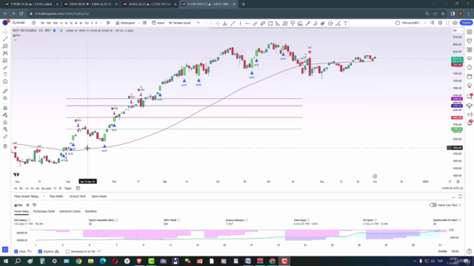Select the horizontal line drawing tool
This screenshot has width=474, height=266.
point(247,24)
